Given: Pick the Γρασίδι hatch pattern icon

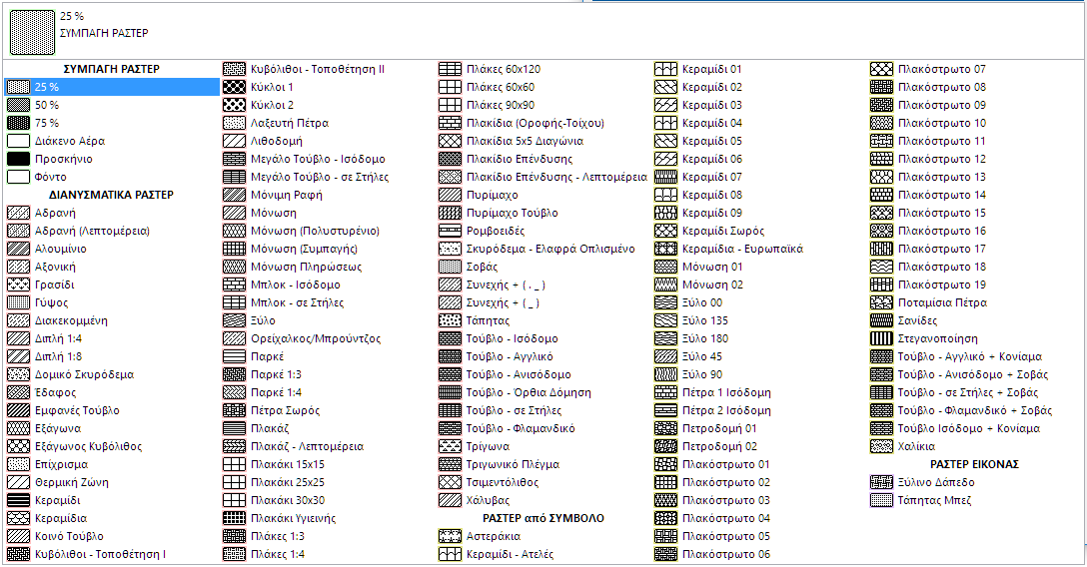Looking at the screenshot, I should [x=18, y=284].
